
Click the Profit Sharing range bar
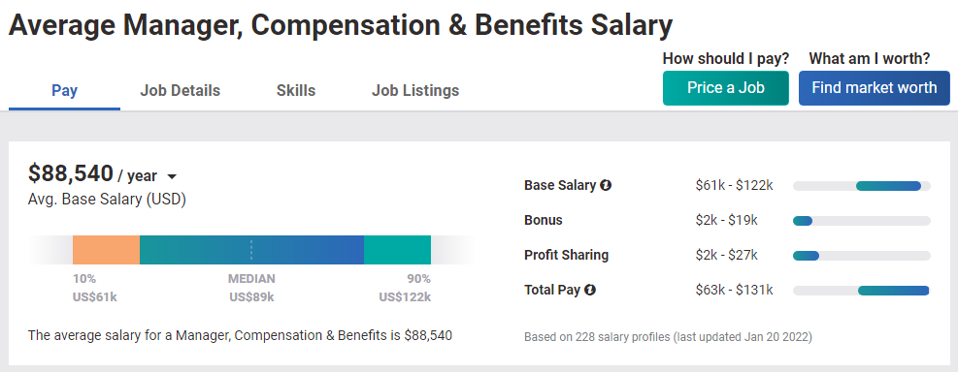point(862,256)
